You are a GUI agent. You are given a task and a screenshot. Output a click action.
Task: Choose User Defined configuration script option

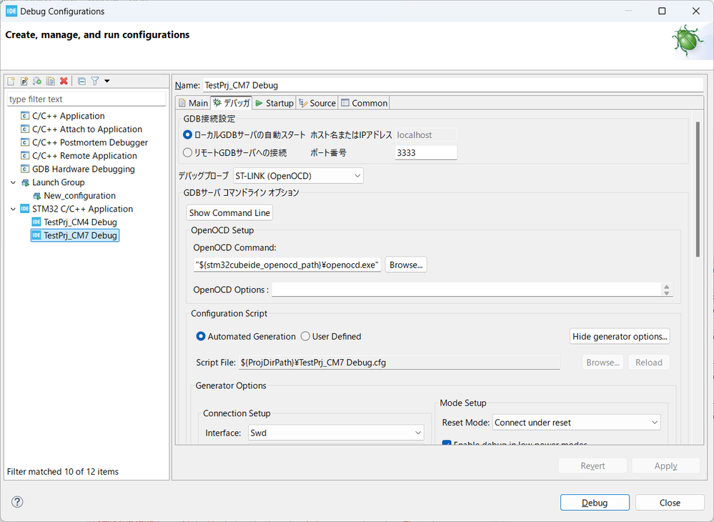click(x=305, y=336)
